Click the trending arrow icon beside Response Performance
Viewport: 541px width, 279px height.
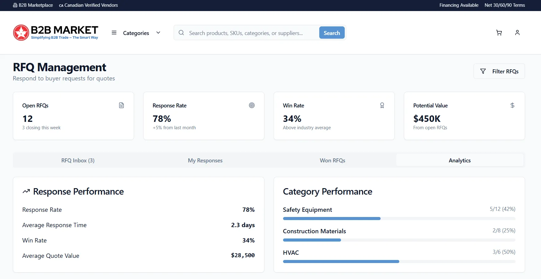tap(26, 191)
